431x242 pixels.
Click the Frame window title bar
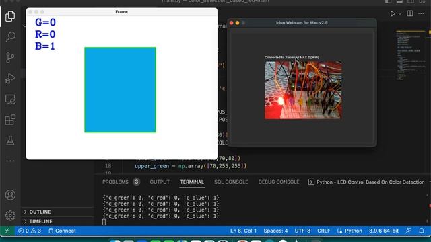tap(121, 12)
